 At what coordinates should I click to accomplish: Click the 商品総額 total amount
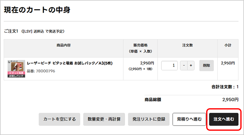pos(230,99)
